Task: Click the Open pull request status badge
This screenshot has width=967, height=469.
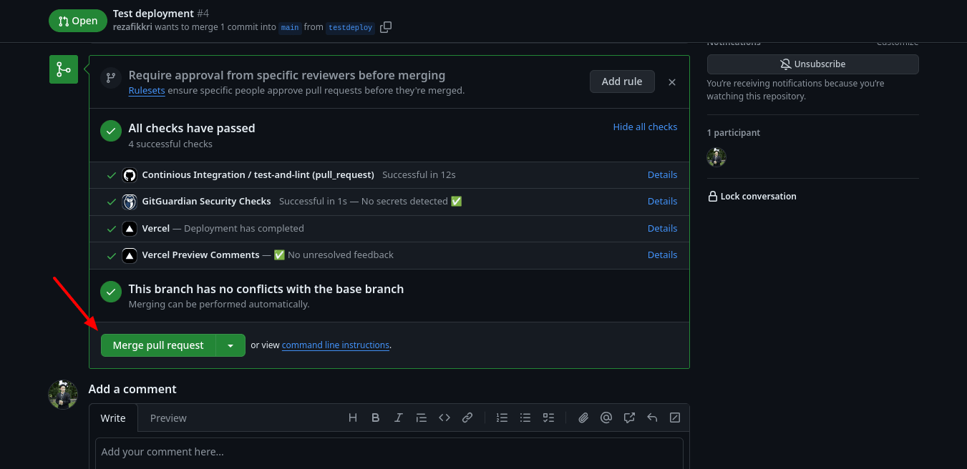Action: pos(77,21)
